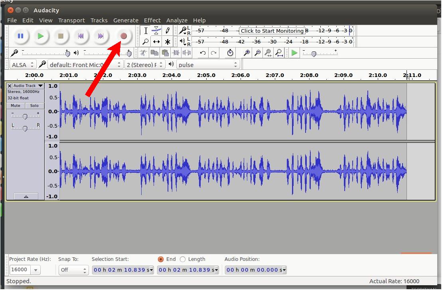Open the Effect menu
The width and height of the screenshot is (442, 290).
click(152, 20)
